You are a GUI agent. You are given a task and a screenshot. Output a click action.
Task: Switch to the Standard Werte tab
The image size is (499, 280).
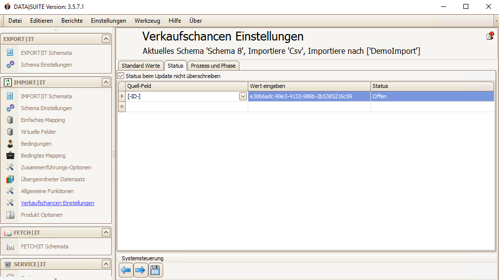140,66
